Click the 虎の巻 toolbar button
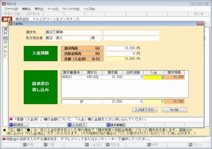This screenshot has height=149, width=212. click(198, 14)
